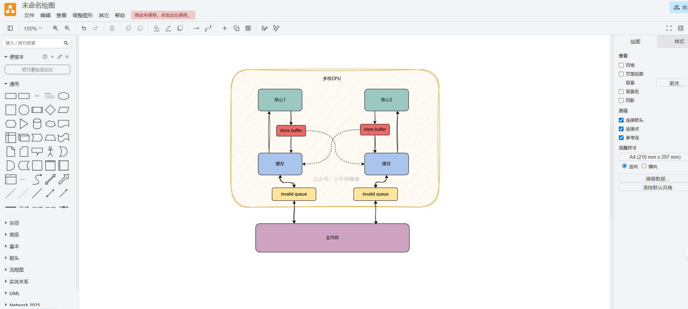Open the waypoint style tool
This screenshot has width=688, height=309.
208,28
